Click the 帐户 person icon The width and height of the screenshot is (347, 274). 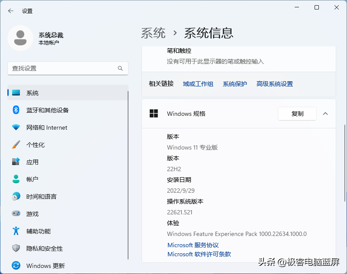tap(16, 179)
